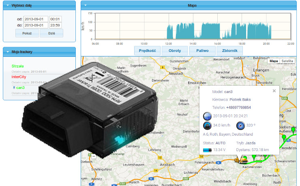Click the speed chart near 14:00

[193, 26]
